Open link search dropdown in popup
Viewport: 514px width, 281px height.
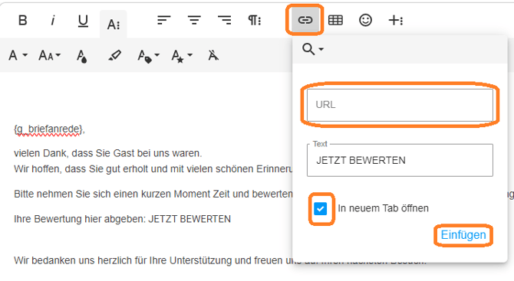[313, 50]
